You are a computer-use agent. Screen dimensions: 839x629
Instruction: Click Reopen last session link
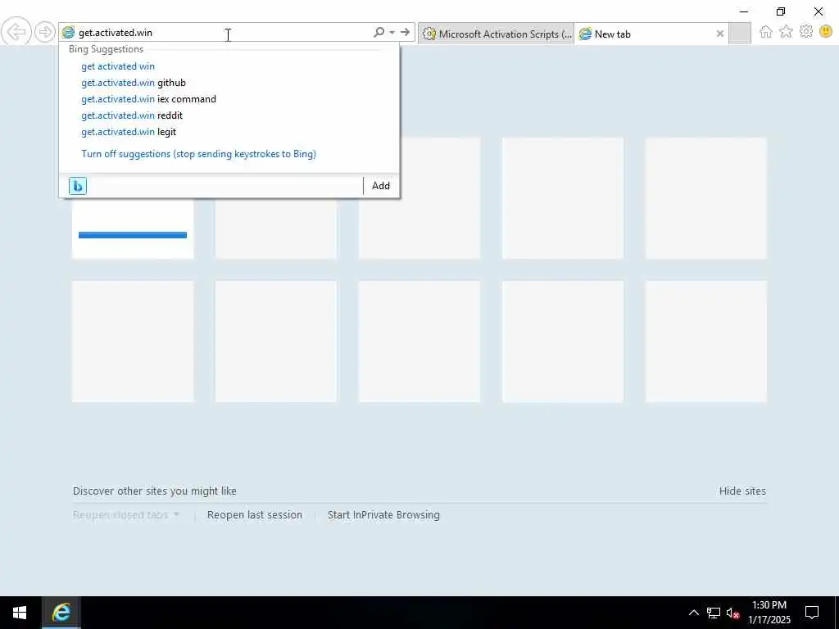pyautogui.click(x=255, y=515)
